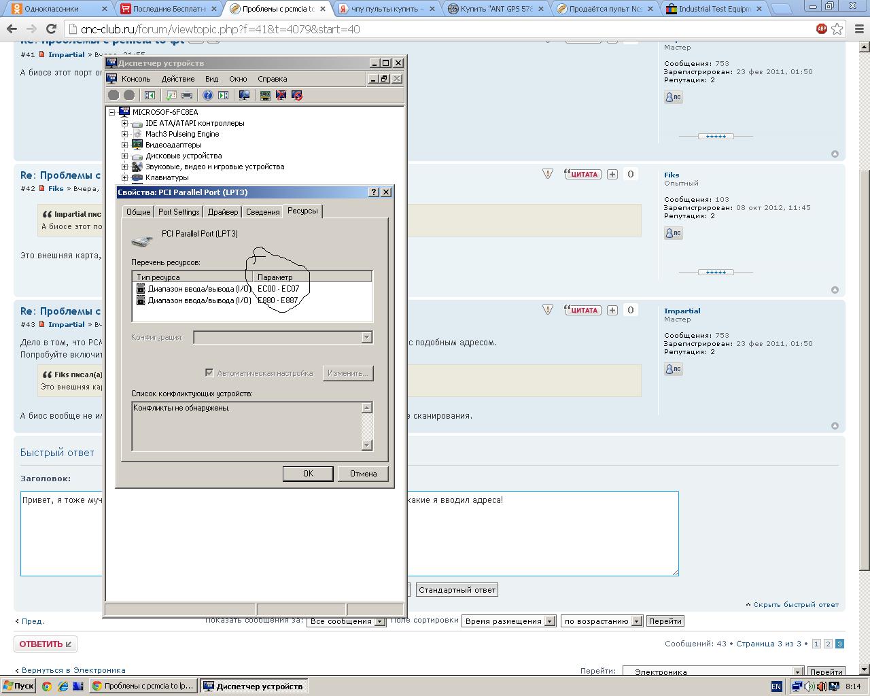This screenshot has width=870, height=696.
Task: Collapse the MICROSOF-6FC8EA root node
Action: pos(112,112)
